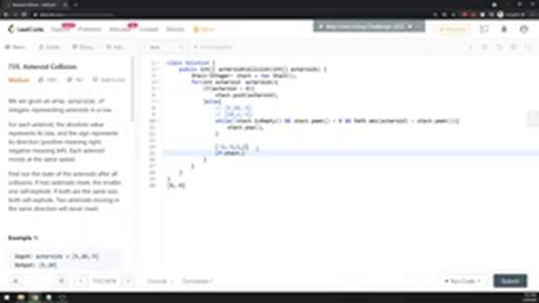539x303 pixels.
Task: Open the notifications bell
Action: [504, 29]
